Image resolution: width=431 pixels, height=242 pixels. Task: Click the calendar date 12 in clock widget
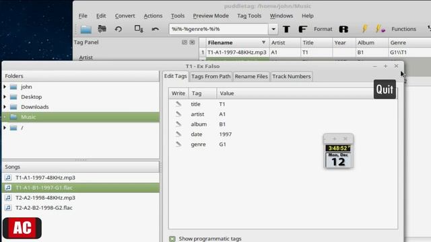coord(338,162)
